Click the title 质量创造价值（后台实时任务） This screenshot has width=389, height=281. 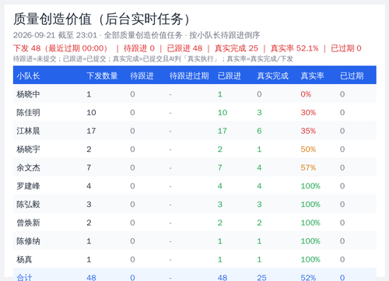click(101, 19)
